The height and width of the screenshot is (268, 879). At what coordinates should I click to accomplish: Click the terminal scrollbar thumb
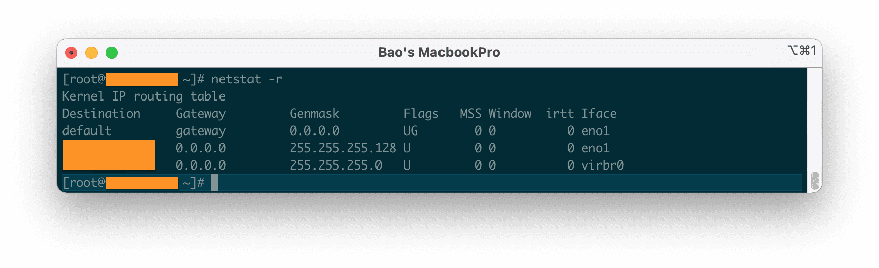(814, 180)
